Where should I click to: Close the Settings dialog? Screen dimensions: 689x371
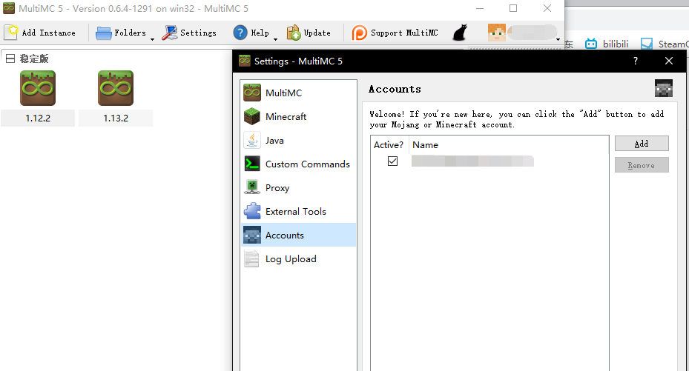coord(669,61)
